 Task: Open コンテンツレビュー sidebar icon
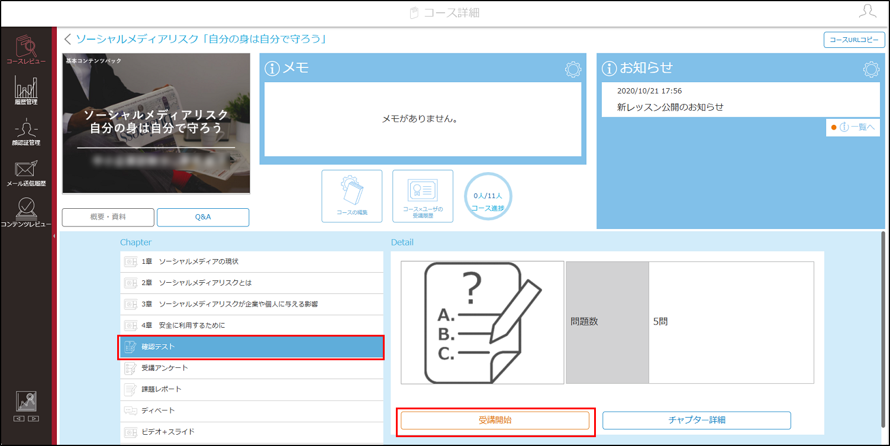click(x=26, y=213)
